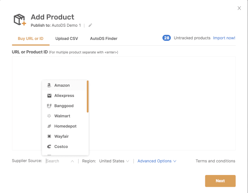Click the supplier list orange scrollbar
The image size is (248, 193).
pos(87,96)
